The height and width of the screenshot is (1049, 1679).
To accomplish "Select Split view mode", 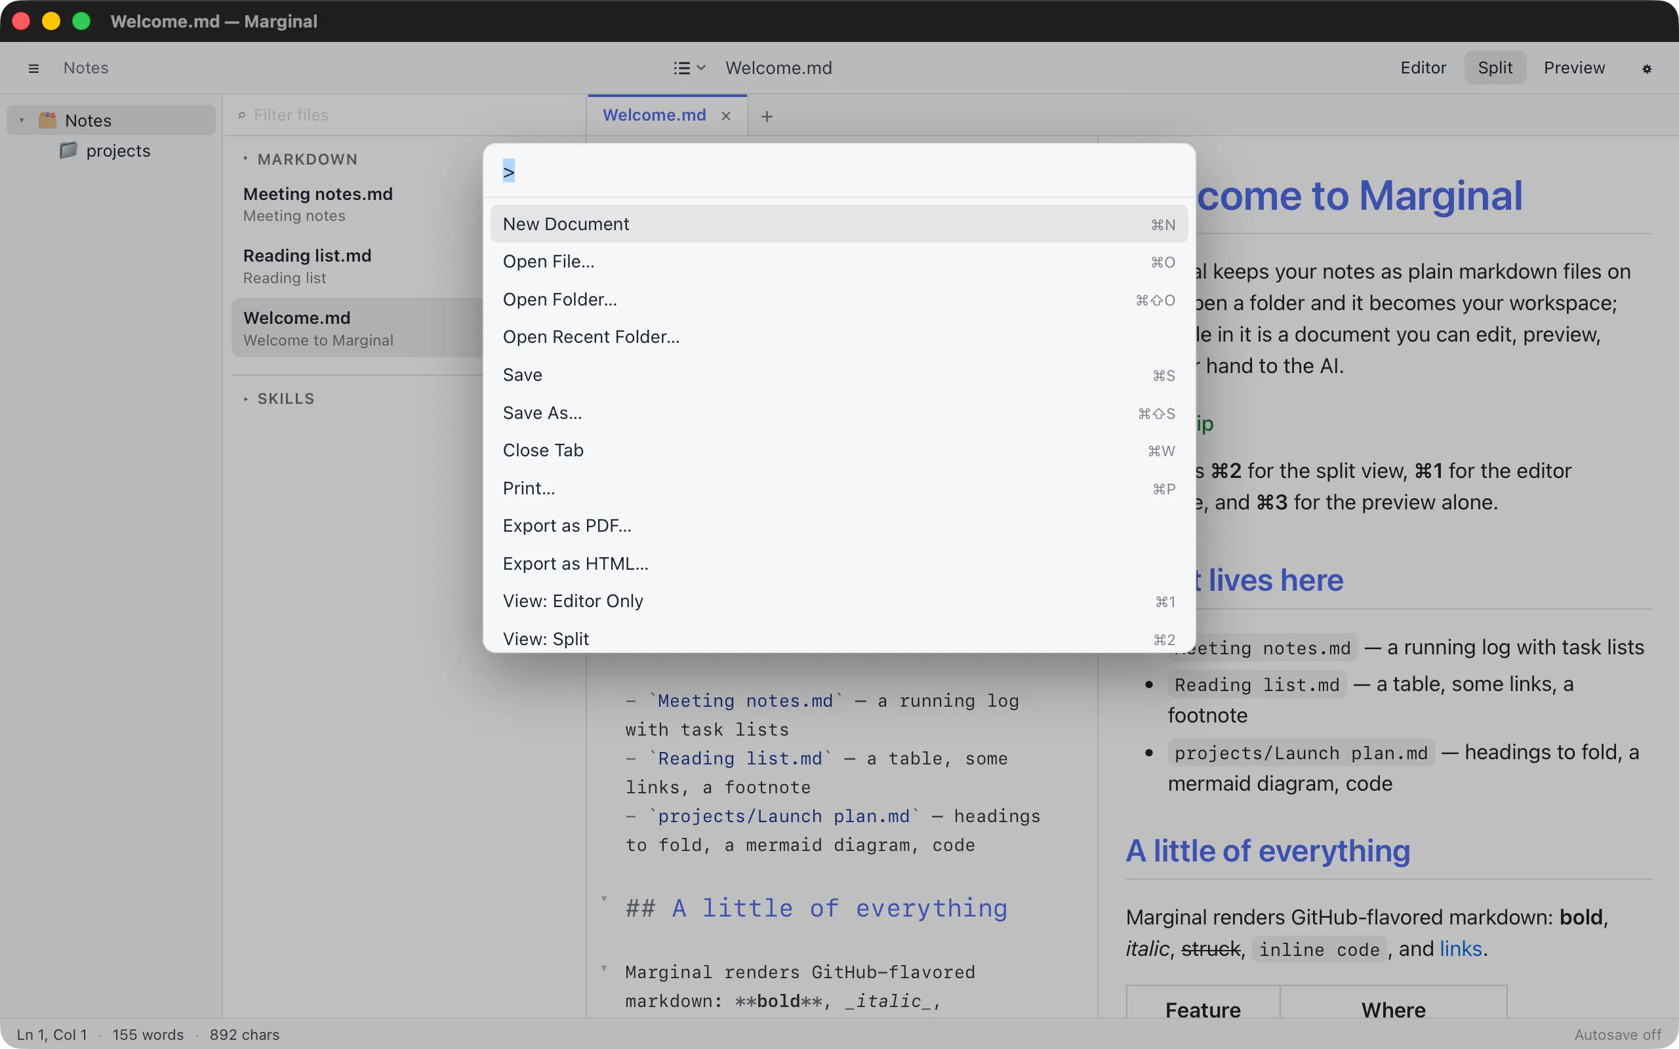I will [1495, 68].
